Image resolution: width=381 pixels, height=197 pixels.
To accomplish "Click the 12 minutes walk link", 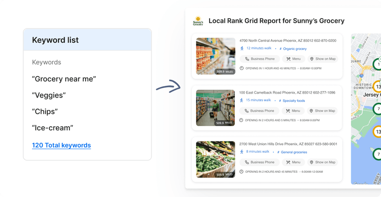I will 259,48.
